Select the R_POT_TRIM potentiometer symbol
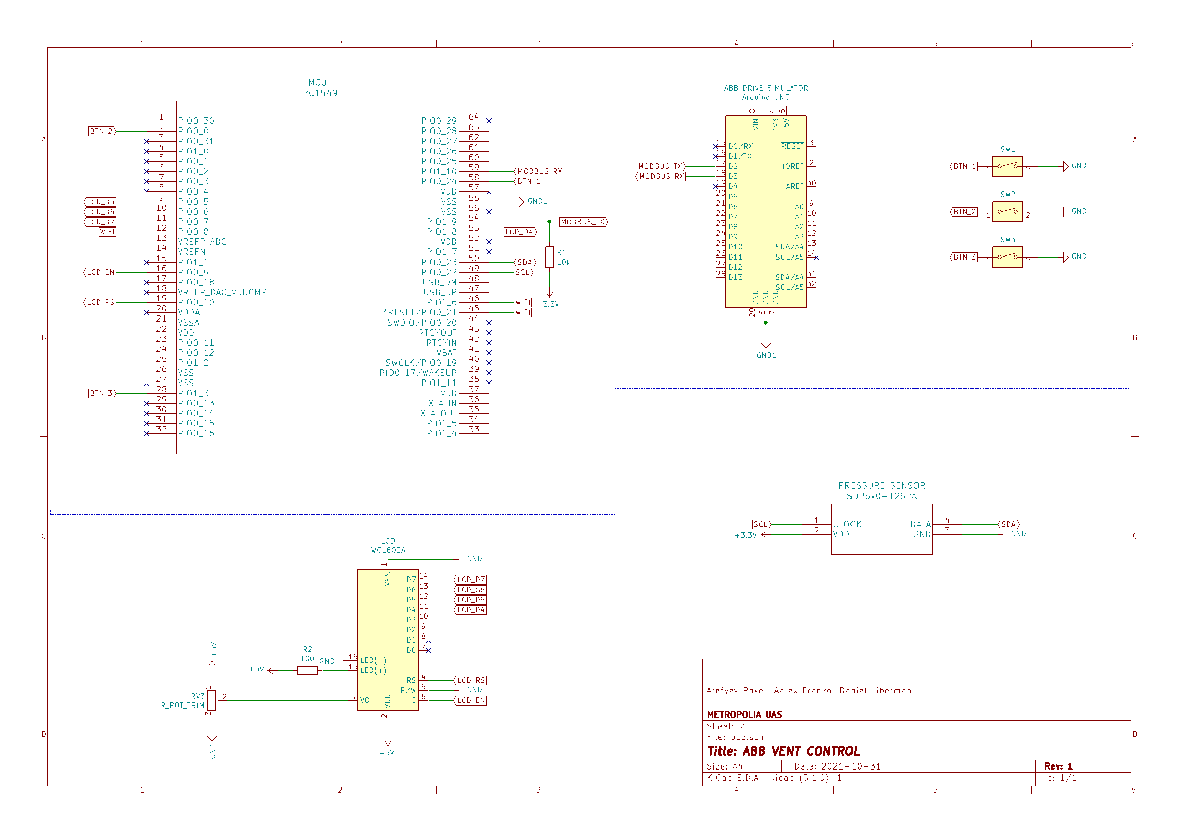The image size is (1178, 833). click(x=212, y=700)
